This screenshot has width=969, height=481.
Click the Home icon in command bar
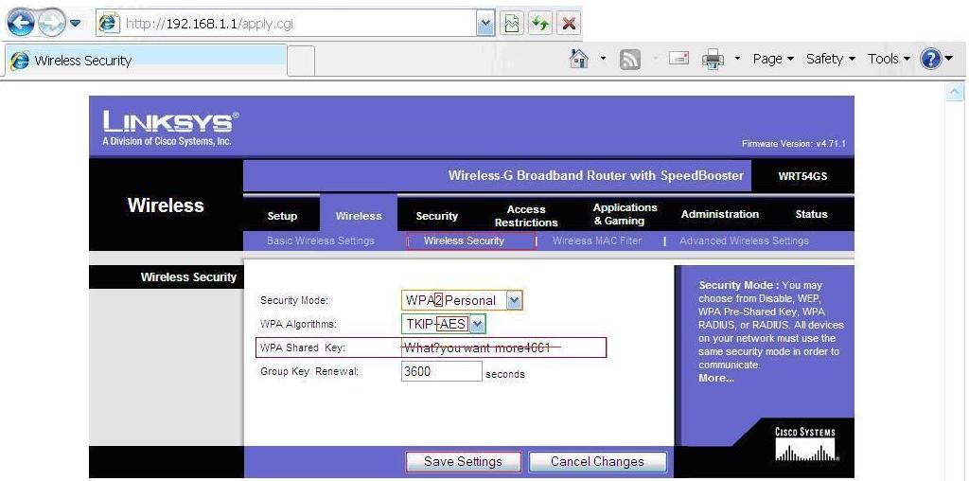point(579,59)
